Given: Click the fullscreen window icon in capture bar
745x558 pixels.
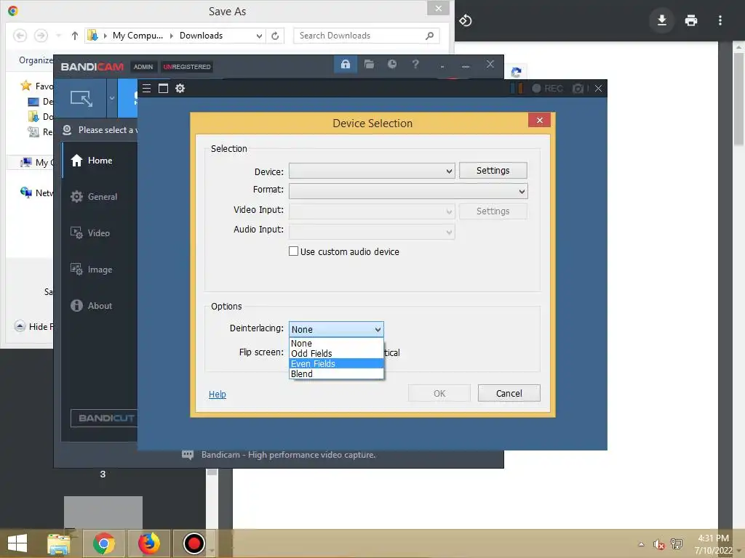Looking at the screenshot, I should (163, 88).
